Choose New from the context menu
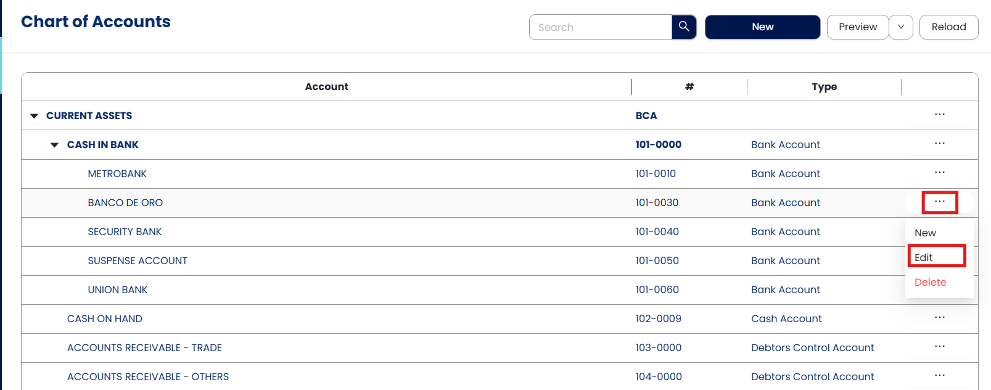Image resolution: width=991 pixels, height=390 pixels. [x=925, y=233]
